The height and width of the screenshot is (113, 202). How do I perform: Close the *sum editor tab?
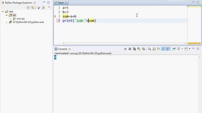tap(66, 3)
